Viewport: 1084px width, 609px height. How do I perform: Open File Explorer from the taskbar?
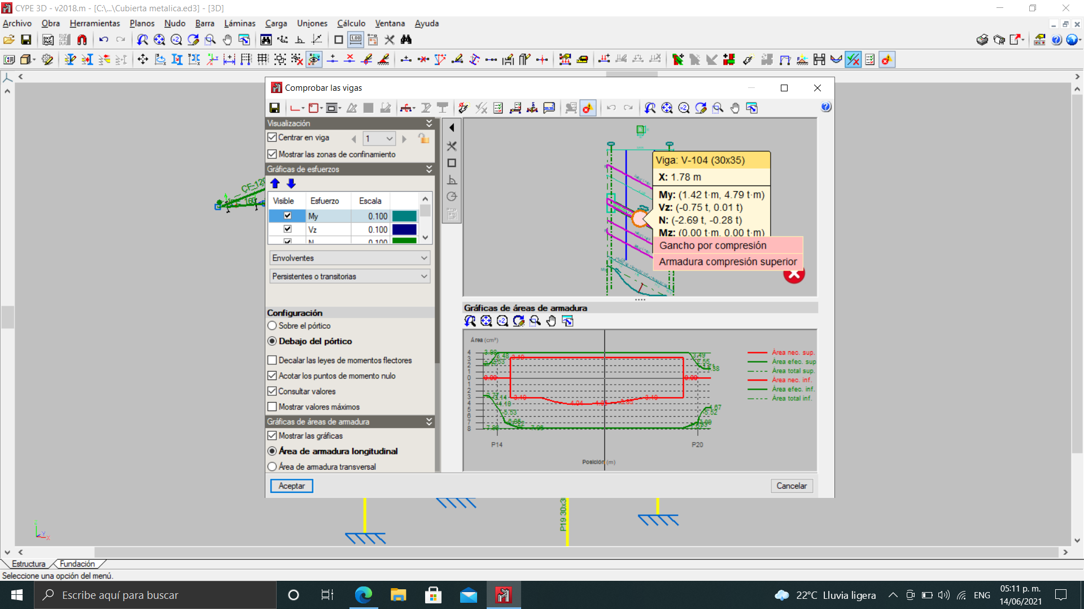[398, 595]
